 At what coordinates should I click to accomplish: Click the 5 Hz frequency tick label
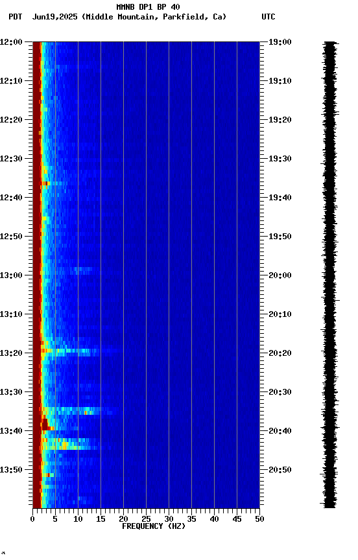coord(55,519)
